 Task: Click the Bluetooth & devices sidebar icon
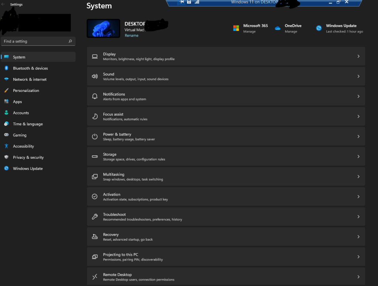tap(6, 68)
